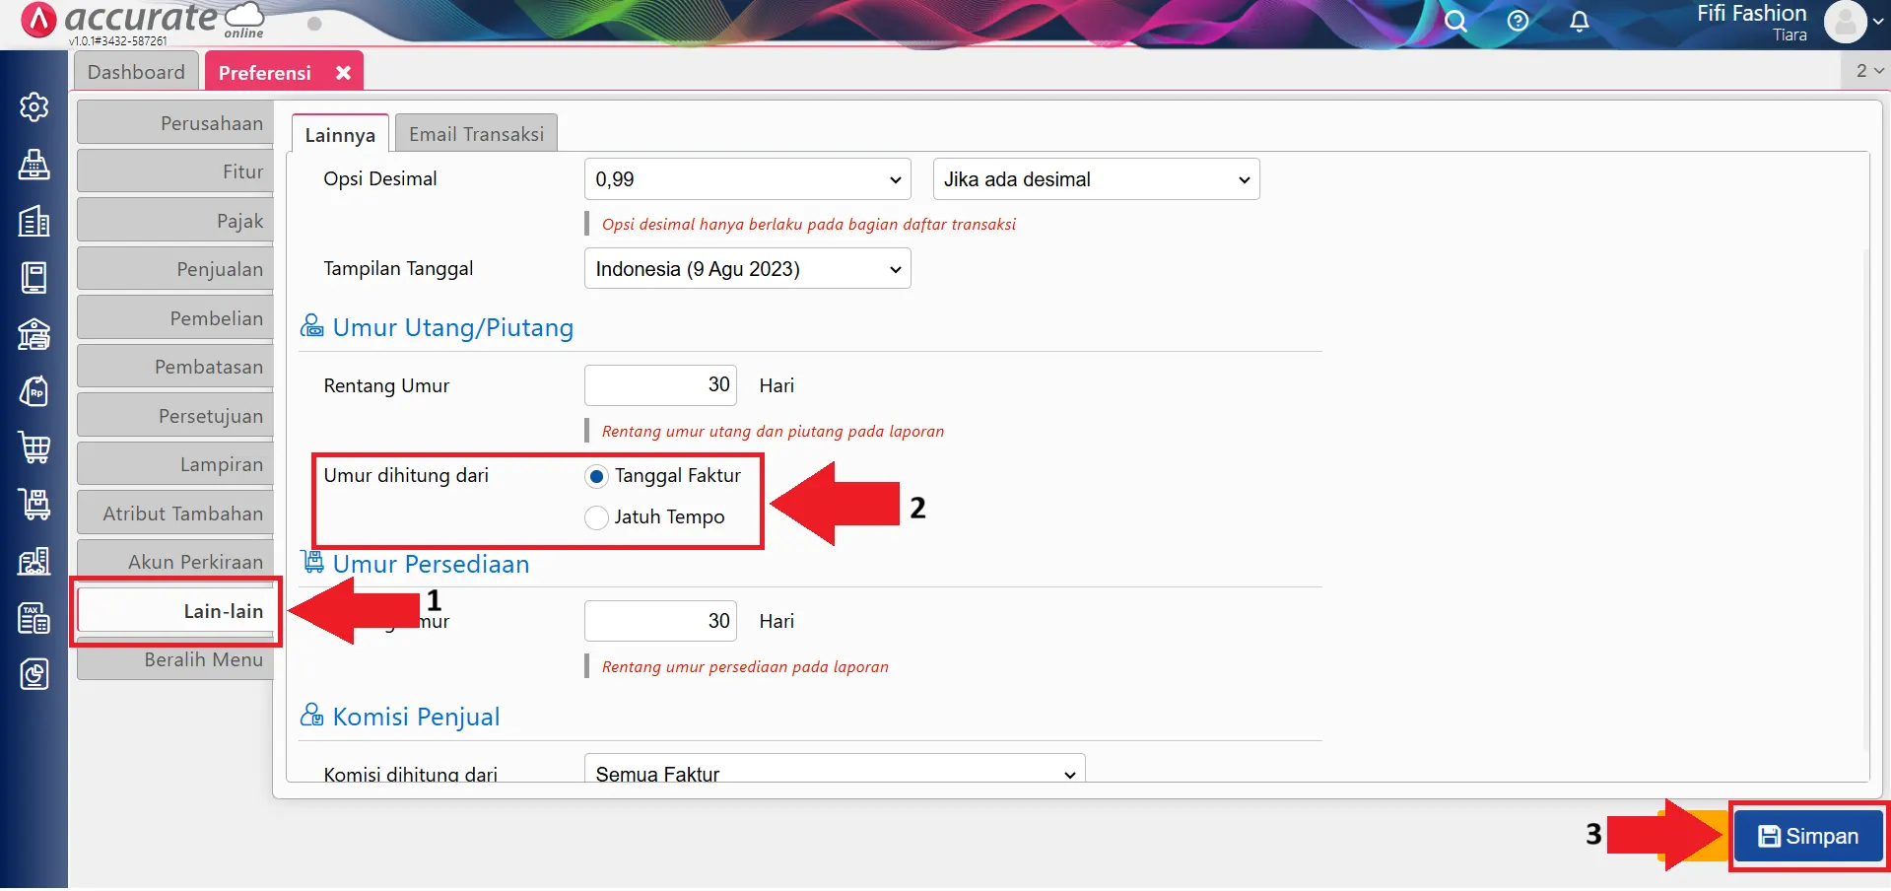This screenshot has height=891, width=1891.
Task: Open the help question mark icon
Action: 1518,21
